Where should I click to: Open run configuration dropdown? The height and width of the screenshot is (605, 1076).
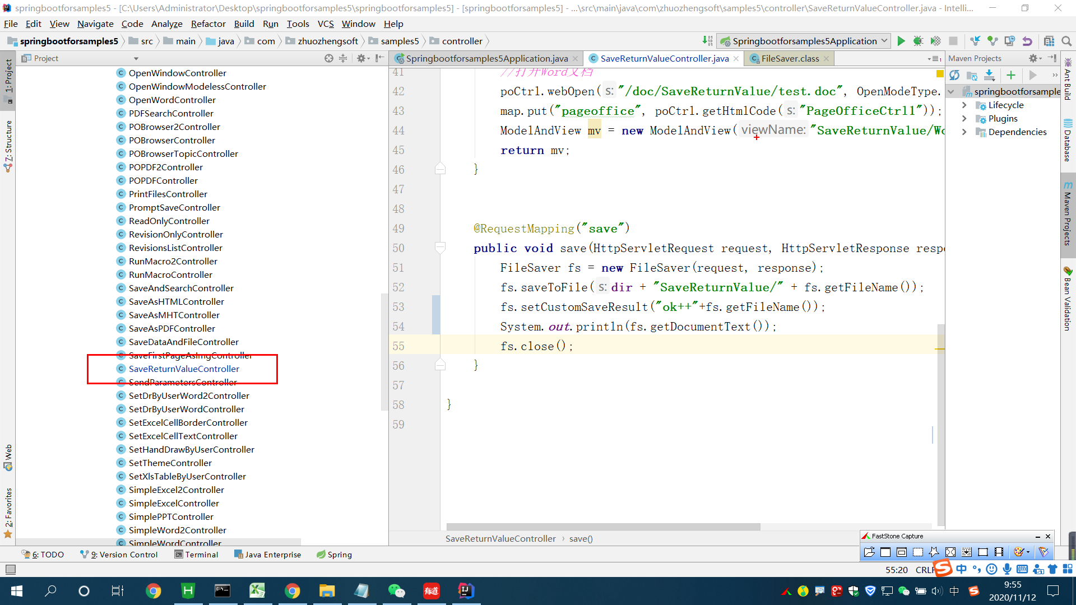884,41
